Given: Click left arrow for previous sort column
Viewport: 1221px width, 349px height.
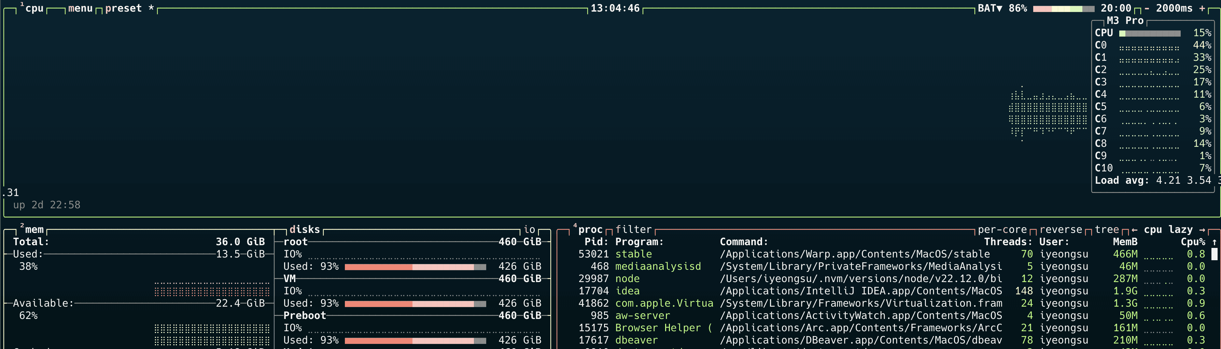Looking at the screenshot, I should tap(1134, 230).
